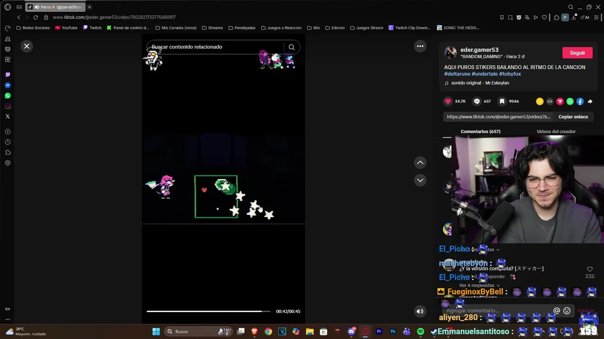Open the eder.gamer53 profile name
The width and height of the screenshot is (604, 339).
[479, 49]
